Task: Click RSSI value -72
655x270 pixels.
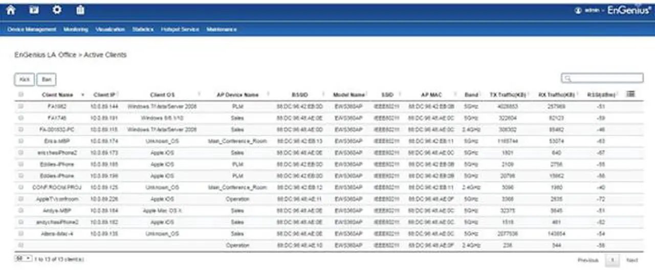Action: (x=602, y=199)
